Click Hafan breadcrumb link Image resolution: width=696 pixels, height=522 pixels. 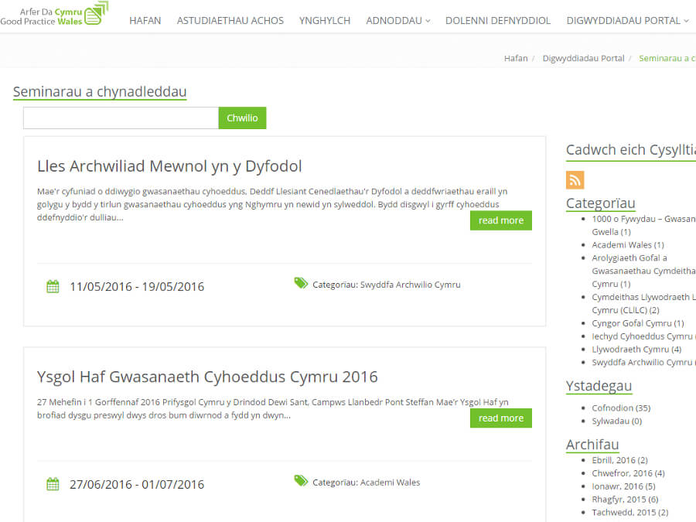(x=516, y=58)
